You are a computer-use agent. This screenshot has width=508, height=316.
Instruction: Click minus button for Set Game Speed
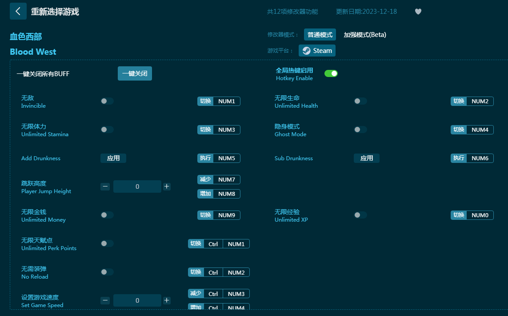[x=105, y=300]
